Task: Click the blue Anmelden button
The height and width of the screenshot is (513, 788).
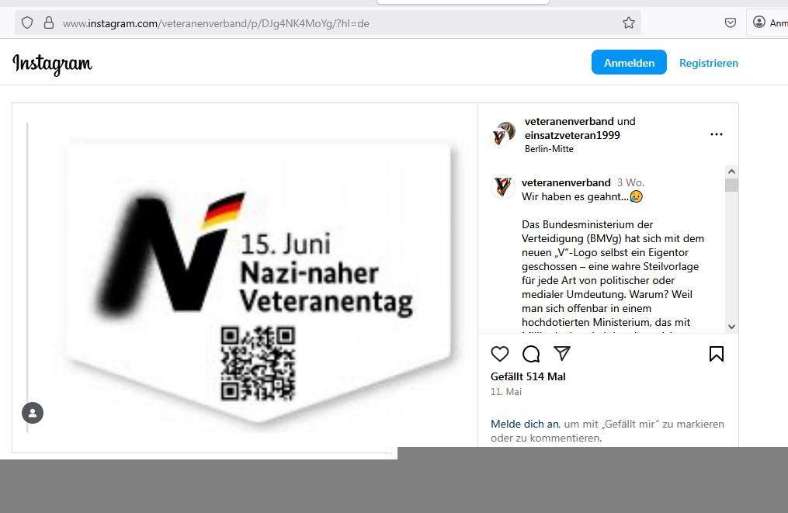Action: pyautogui.click(x=629, y=62)
